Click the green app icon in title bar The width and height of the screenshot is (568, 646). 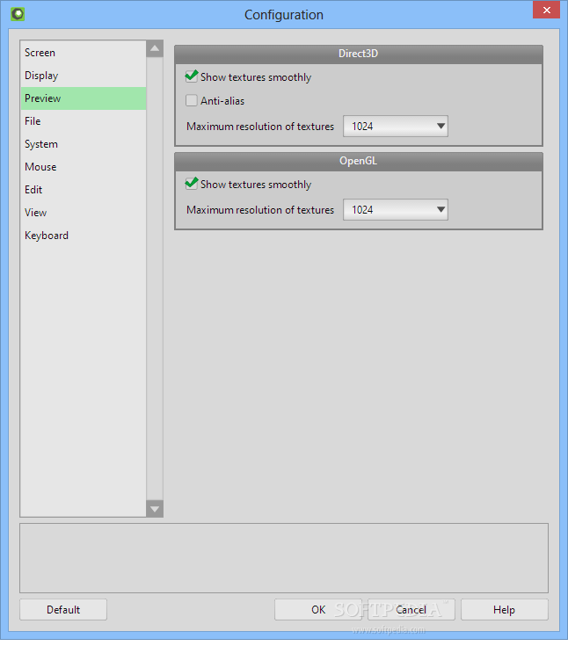tap(18, 14)
